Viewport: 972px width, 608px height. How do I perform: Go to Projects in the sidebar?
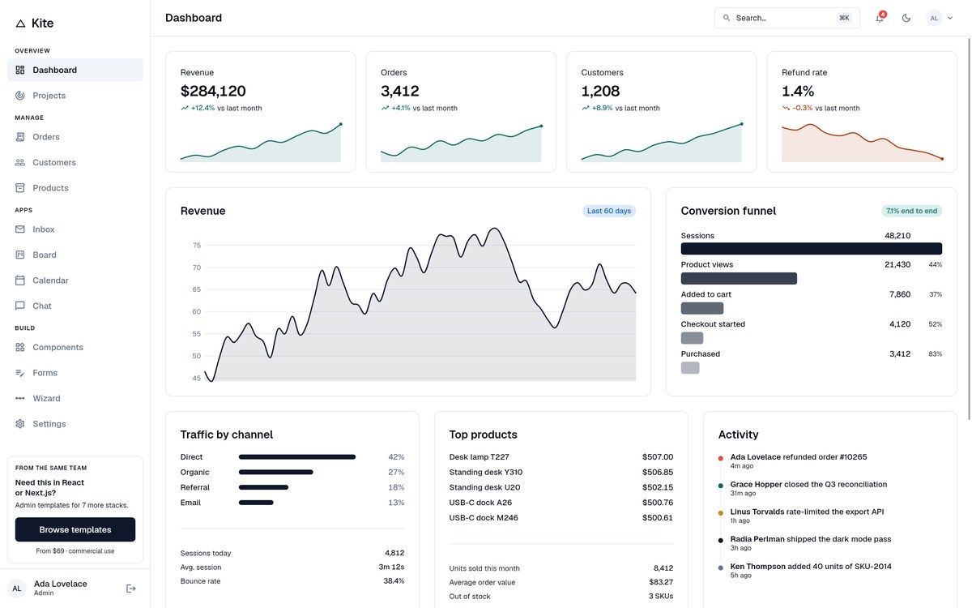pos(75,96)
